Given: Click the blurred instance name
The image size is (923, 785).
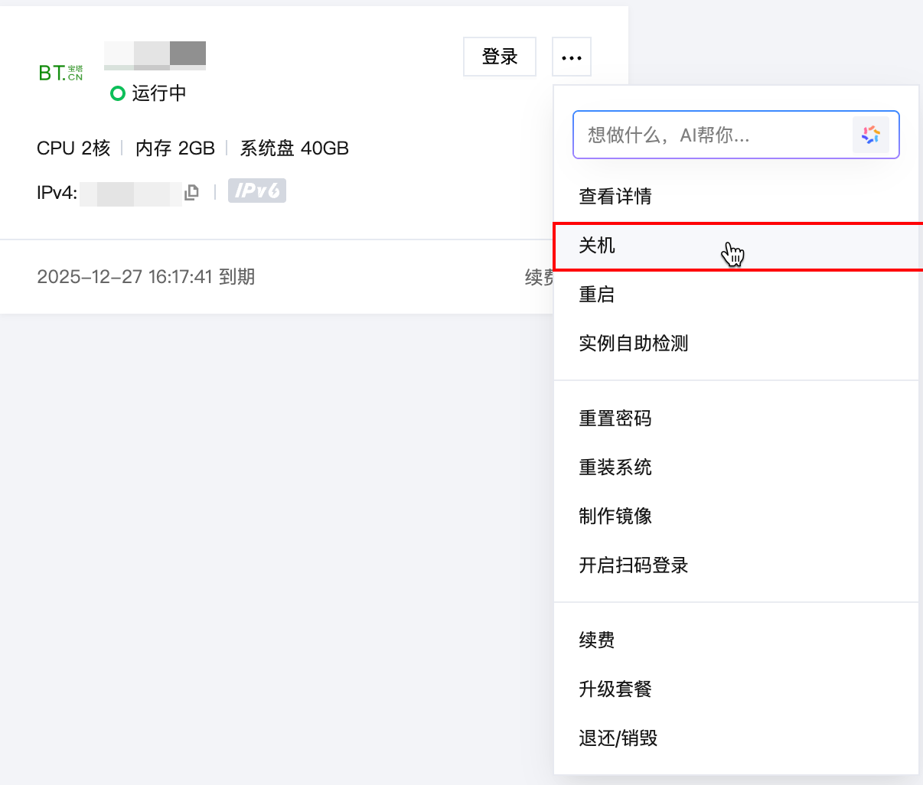Looking at the screenshot, I should coord(155,55).
